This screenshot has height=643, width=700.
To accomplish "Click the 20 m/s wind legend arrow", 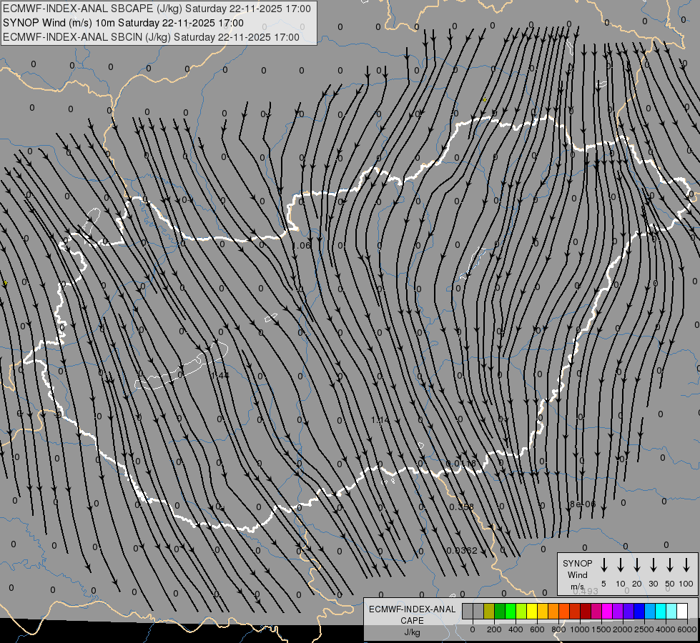I will 636,565.
